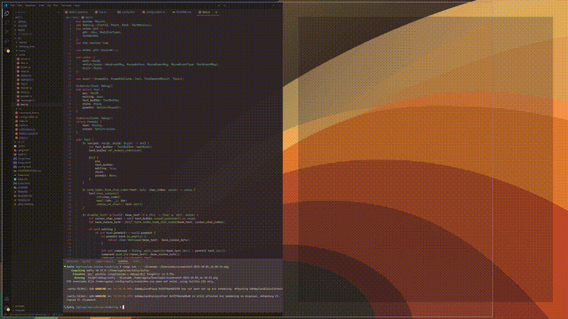Open arrow.rs in the file explorer
The image size is (568, 319).
click(25, 59)
